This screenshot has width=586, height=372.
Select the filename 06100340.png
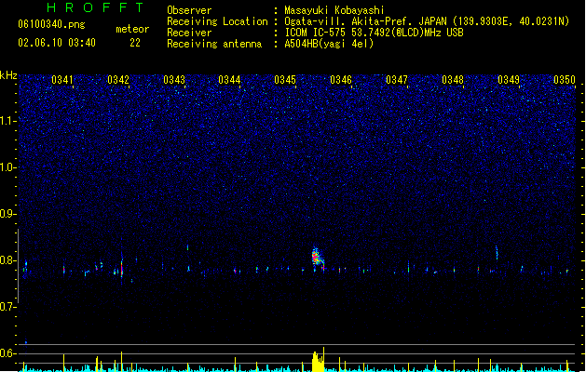(x=51, y=25)
